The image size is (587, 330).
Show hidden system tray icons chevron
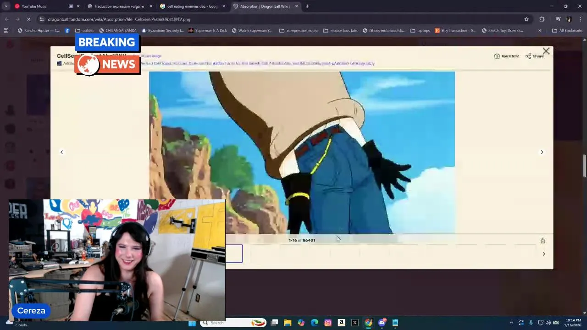click(x=511, y=323)
